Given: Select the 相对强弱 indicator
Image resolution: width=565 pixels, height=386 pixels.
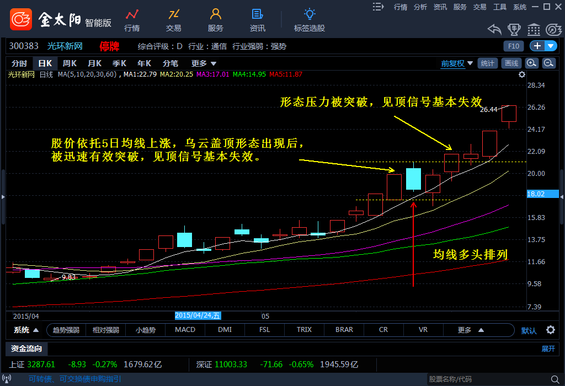Looking at the screenshot, I should [105, 330].
